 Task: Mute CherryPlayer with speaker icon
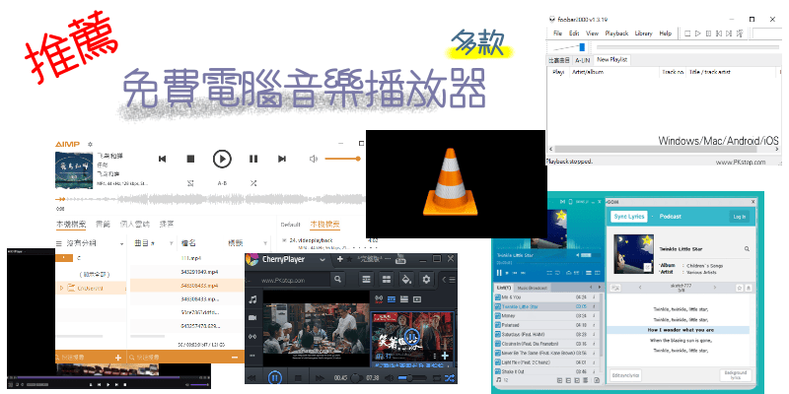click(389, 377)
